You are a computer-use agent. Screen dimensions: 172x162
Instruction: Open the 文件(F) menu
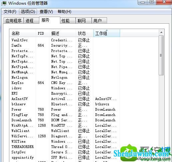(10, 12)
